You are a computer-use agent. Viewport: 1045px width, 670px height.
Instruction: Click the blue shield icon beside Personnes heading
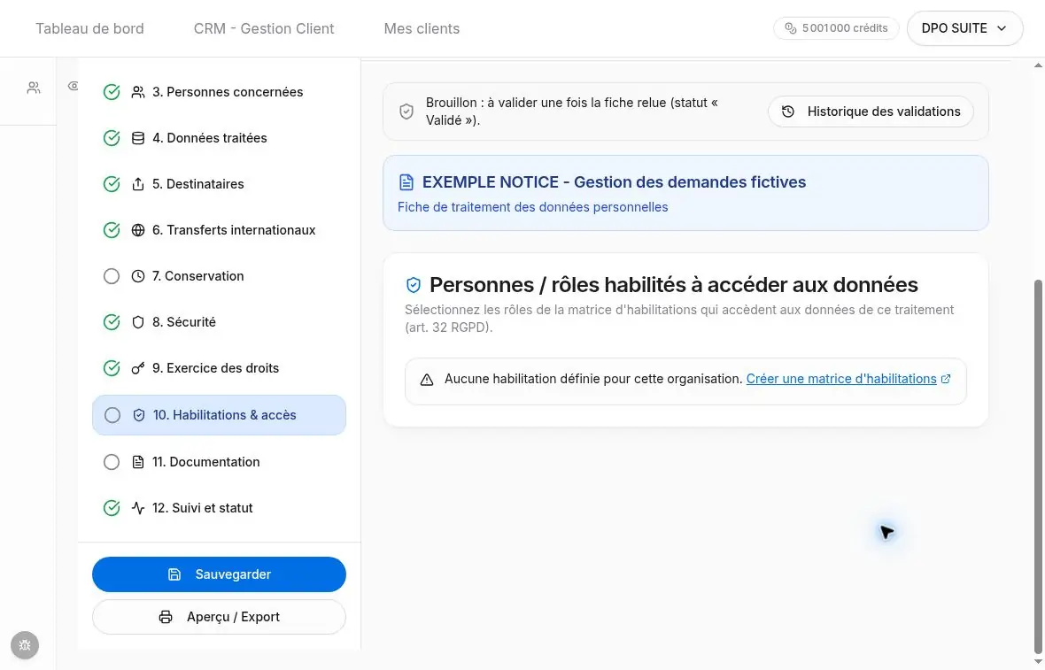pyautogui.click(x=414, y=285)
